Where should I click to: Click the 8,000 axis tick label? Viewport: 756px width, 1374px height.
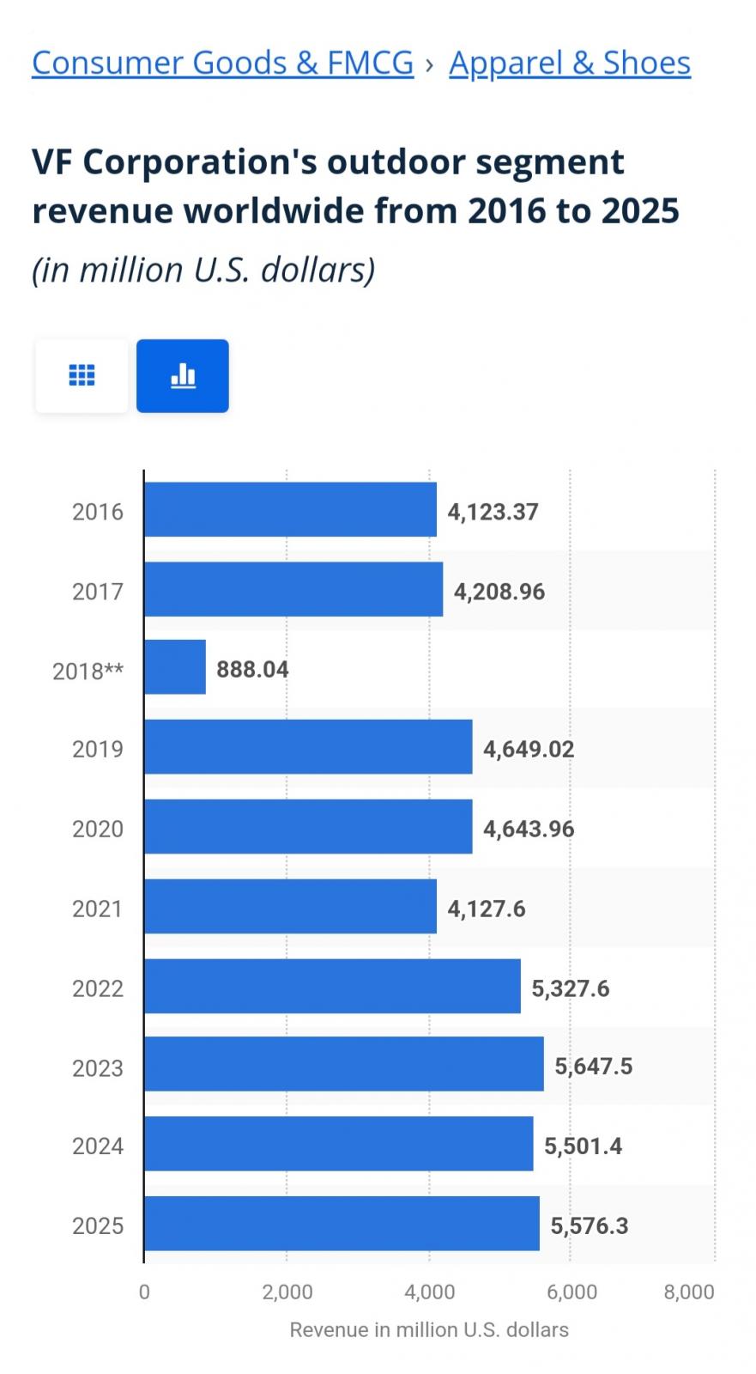(689, 1292)
